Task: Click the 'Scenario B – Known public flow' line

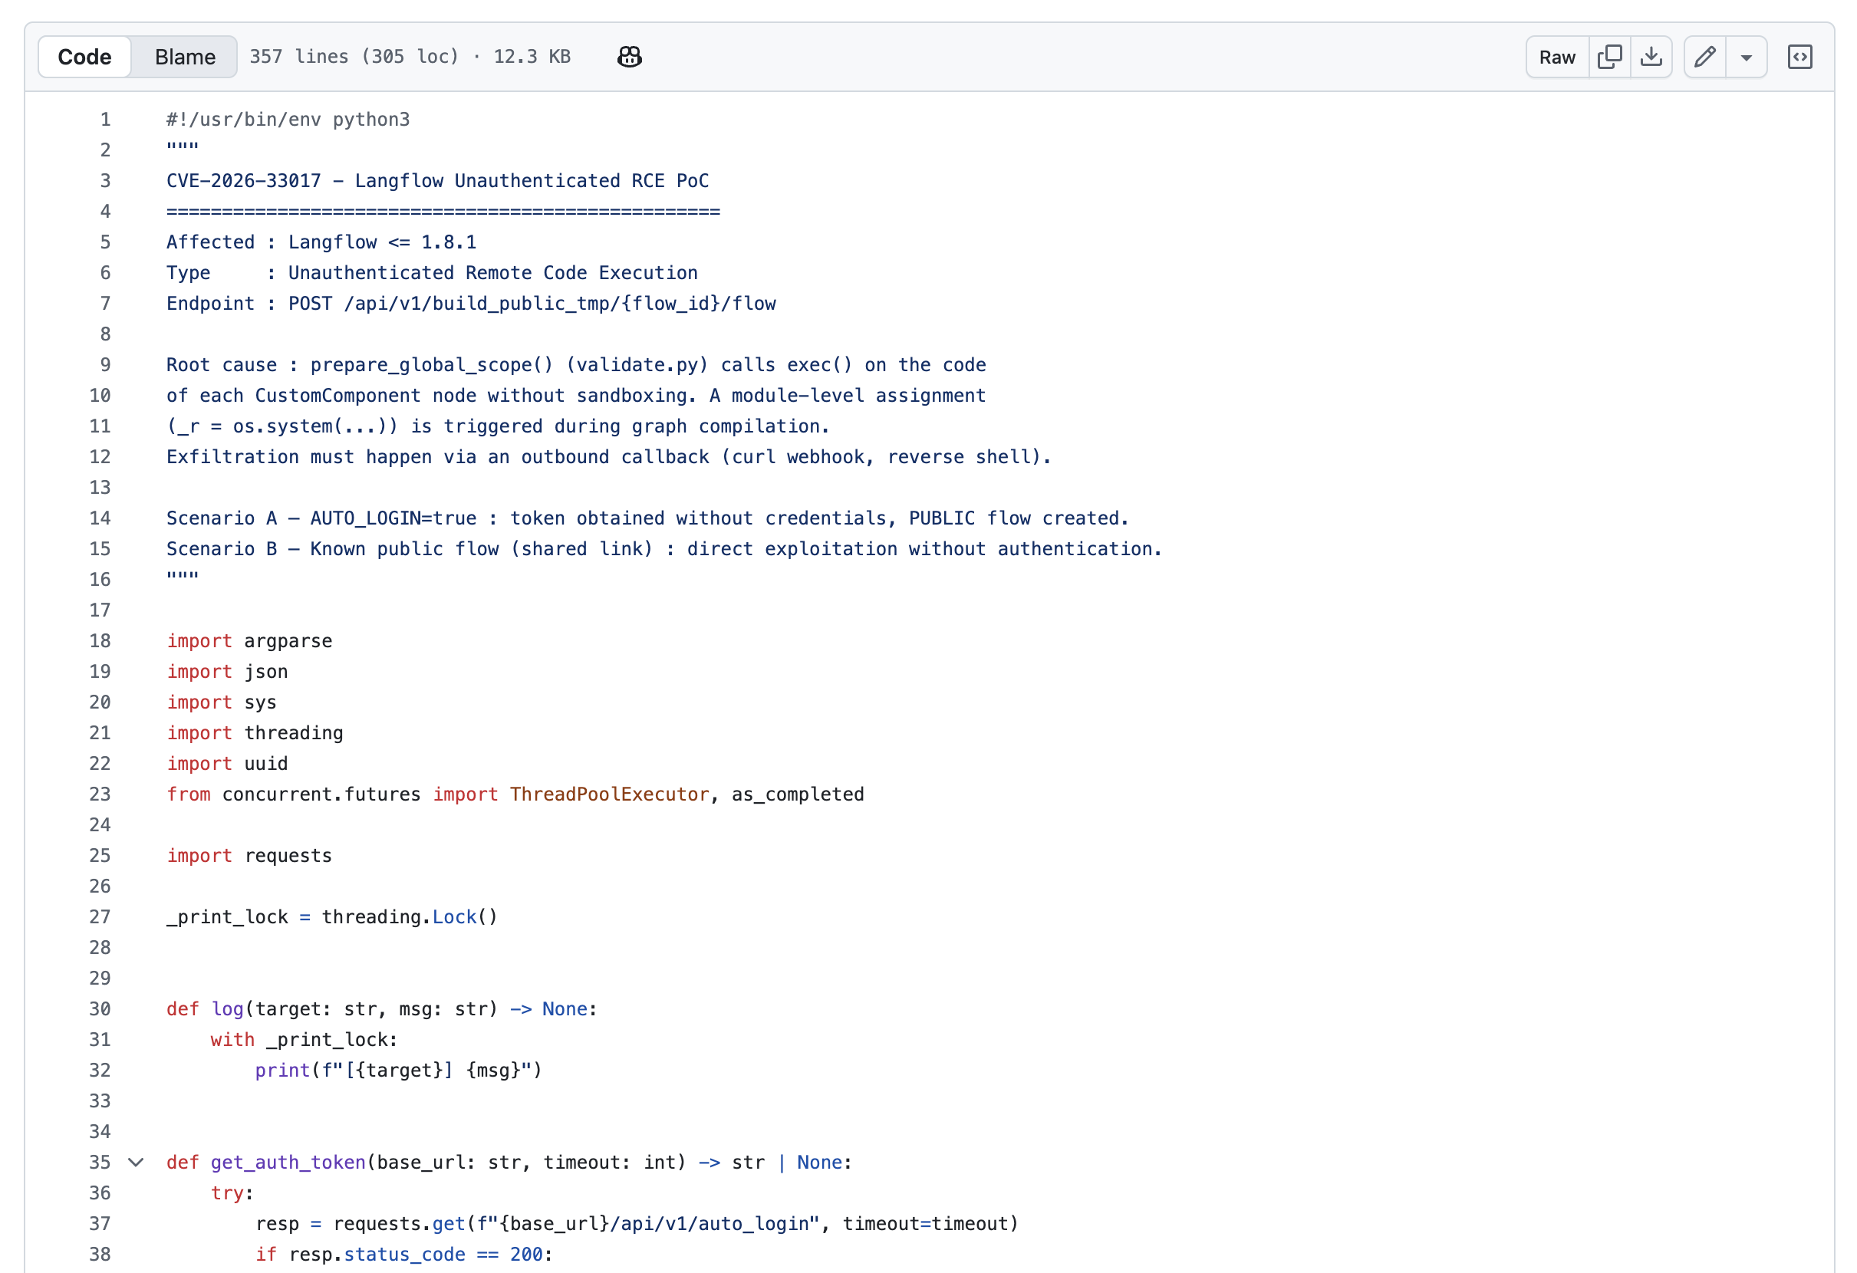Action: [x=664, y=549]
